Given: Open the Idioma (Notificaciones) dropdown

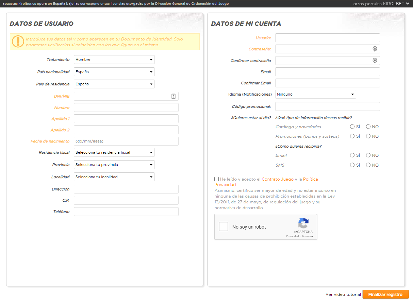Looking at the screenshot, I should (x=315, y=94).
